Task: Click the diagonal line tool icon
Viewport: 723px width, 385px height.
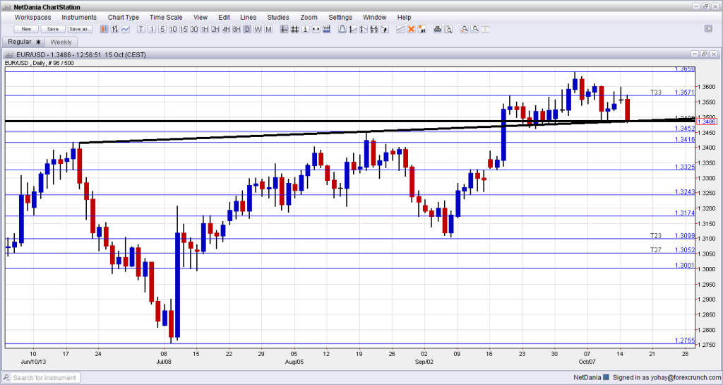Action: pyautogui.click(x=400, y=29)
